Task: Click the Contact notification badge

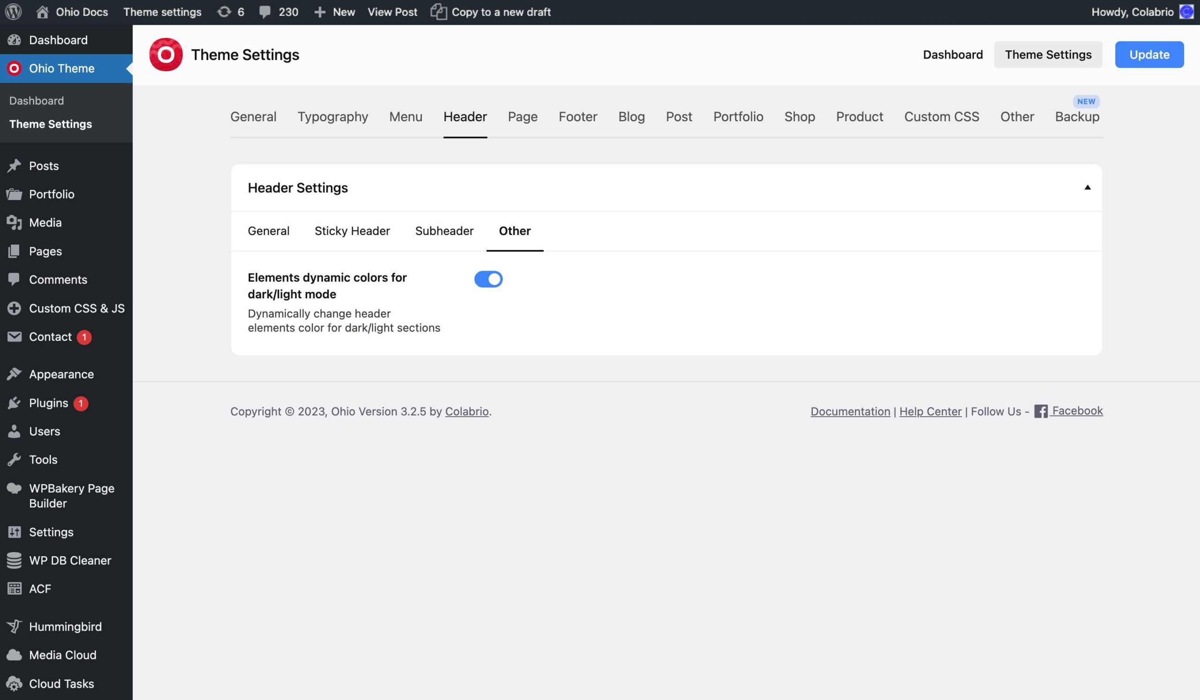Action: coord(84,337)
